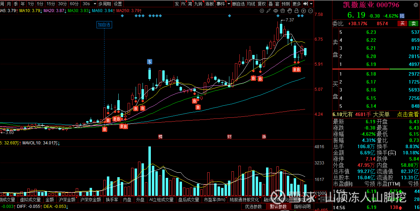Select the 5分 five-minute period

click(40, 4)
